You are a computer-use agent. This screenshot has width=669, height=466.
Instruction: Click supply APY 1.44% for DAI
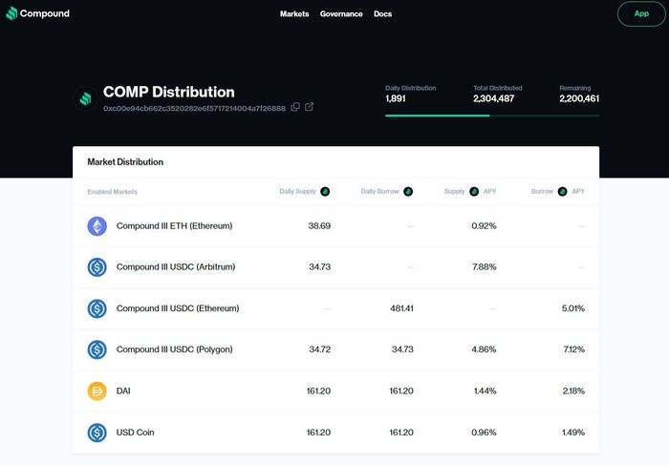point(486,391)
